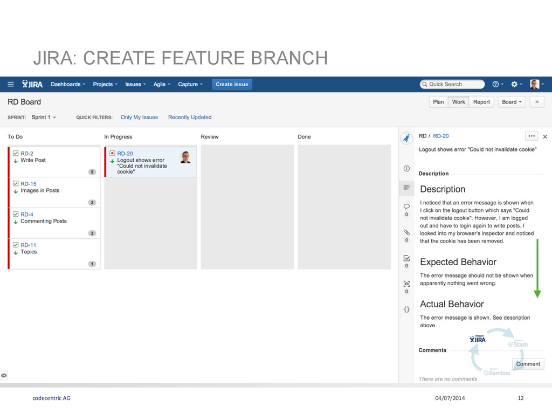552x414 pixels.
Task: Open the Agile dropdown menu
Action: coord(162,85)
